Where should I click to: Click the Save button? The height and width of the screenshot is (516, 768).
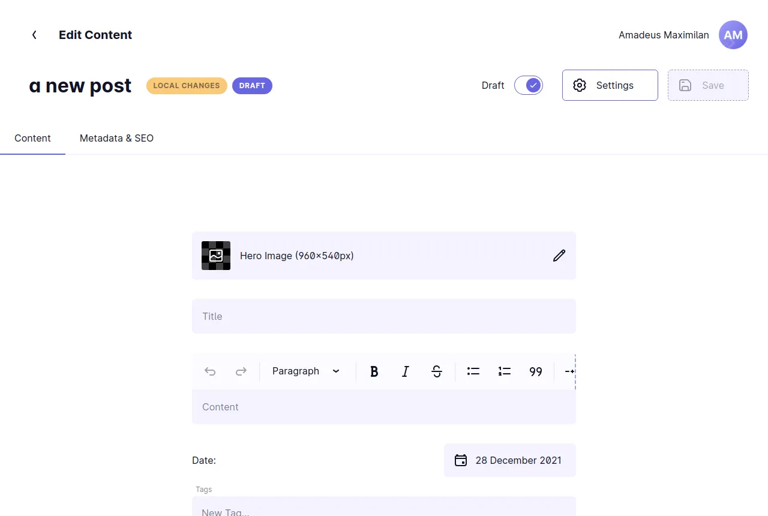708,85
